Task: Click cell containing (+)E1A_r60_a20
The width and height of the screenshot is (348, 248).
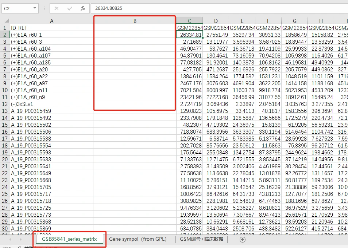Action: [51, 69]
